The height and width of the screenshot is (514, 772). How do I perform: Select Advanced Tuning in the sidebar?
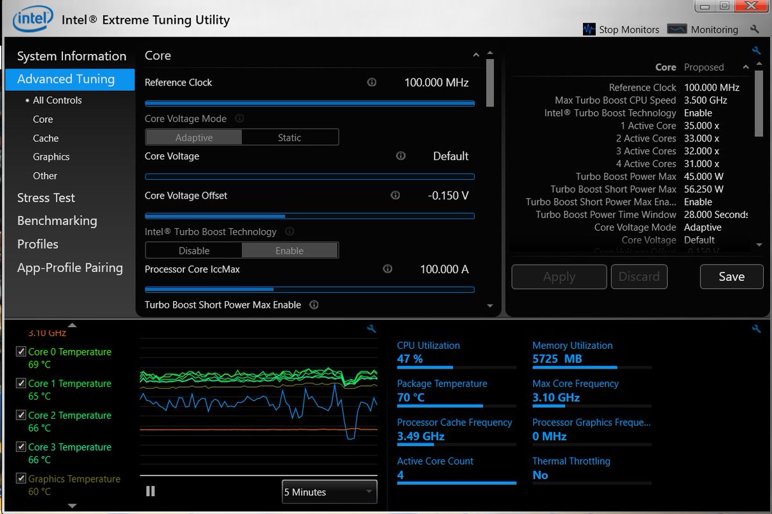point(70,79)
